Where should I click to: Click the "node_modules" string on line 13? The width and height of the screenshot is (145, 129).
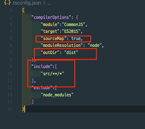(57, 95)
